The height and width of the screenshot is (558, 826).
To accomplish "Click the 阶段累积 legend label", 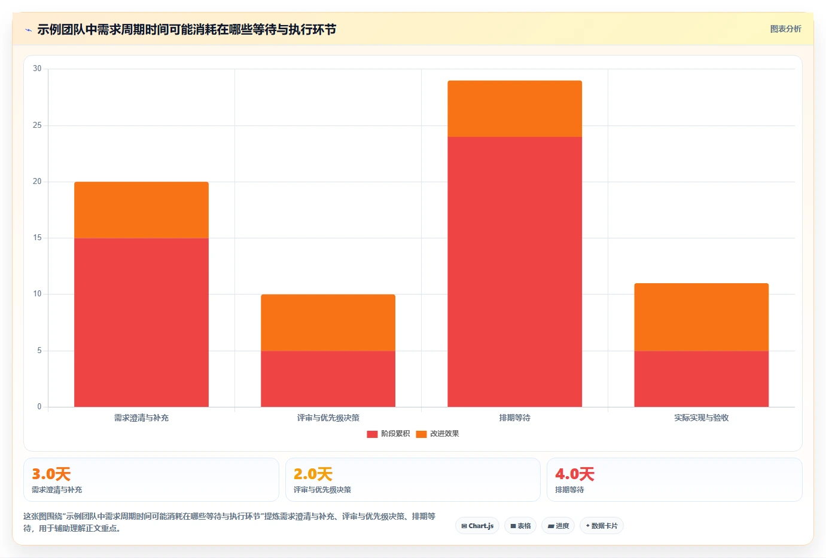I will click(395, 434).
